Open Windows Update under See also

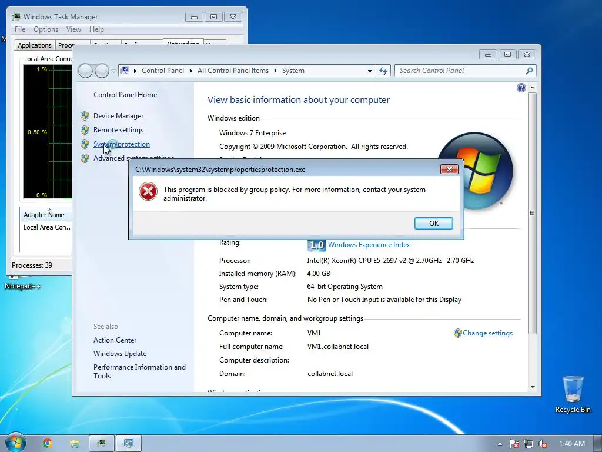120,354
